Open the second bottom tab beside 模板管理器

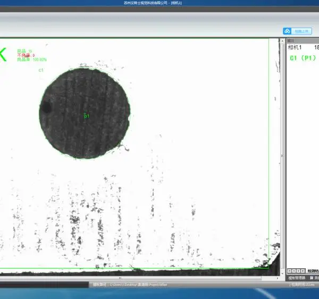click(x=315, y=278)
